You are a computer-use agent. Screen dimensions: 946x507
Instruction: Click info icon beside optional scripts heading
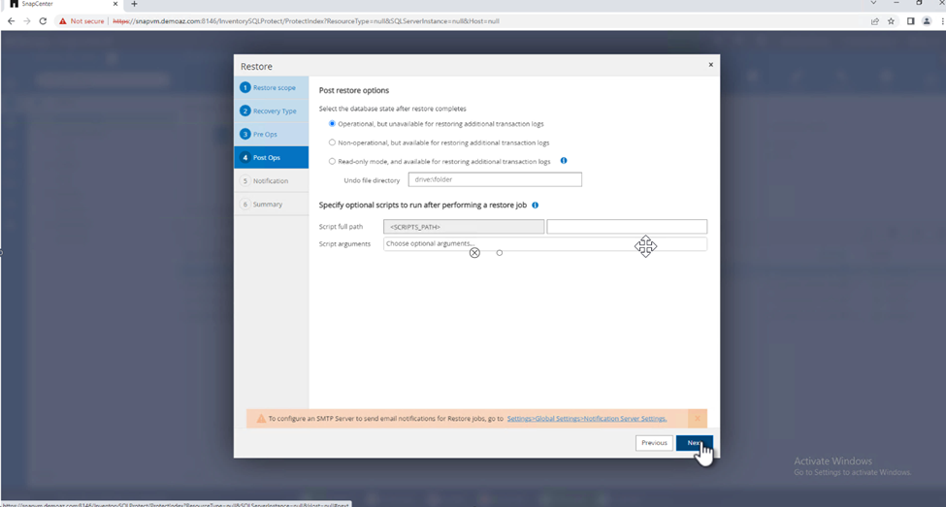pyautogui.click(x=536, y=205)
